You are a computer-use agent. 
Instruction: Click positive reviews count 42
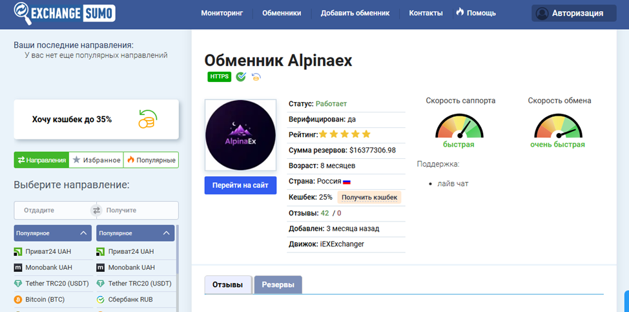coord(325,213)
